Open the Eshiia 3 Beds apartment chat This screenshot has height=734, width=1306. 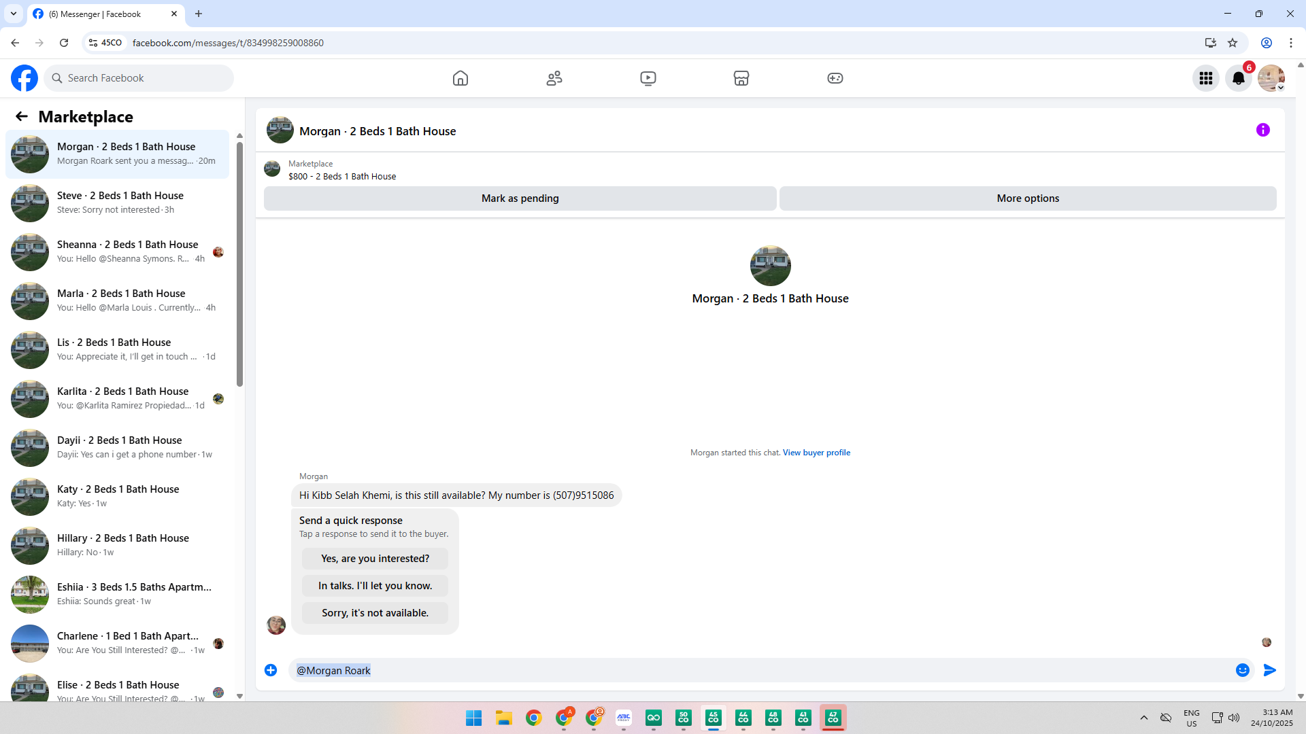(117, 595)
